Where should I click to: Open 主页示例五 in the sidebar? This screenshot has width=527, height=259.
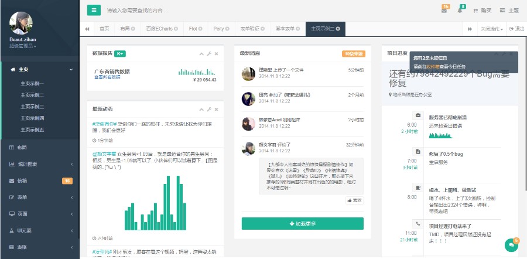pos(32,129)
